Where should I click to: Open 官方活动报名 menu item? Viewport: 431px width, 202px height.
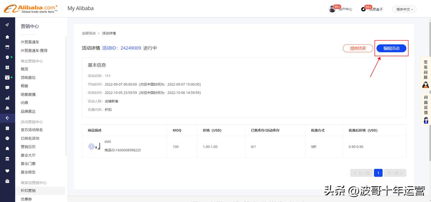(x=32, y=130)
